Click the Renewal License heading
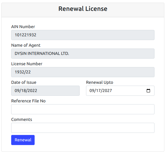Image resolution: width=167 pixels, height=153 pixels. [x=83, y=9]
